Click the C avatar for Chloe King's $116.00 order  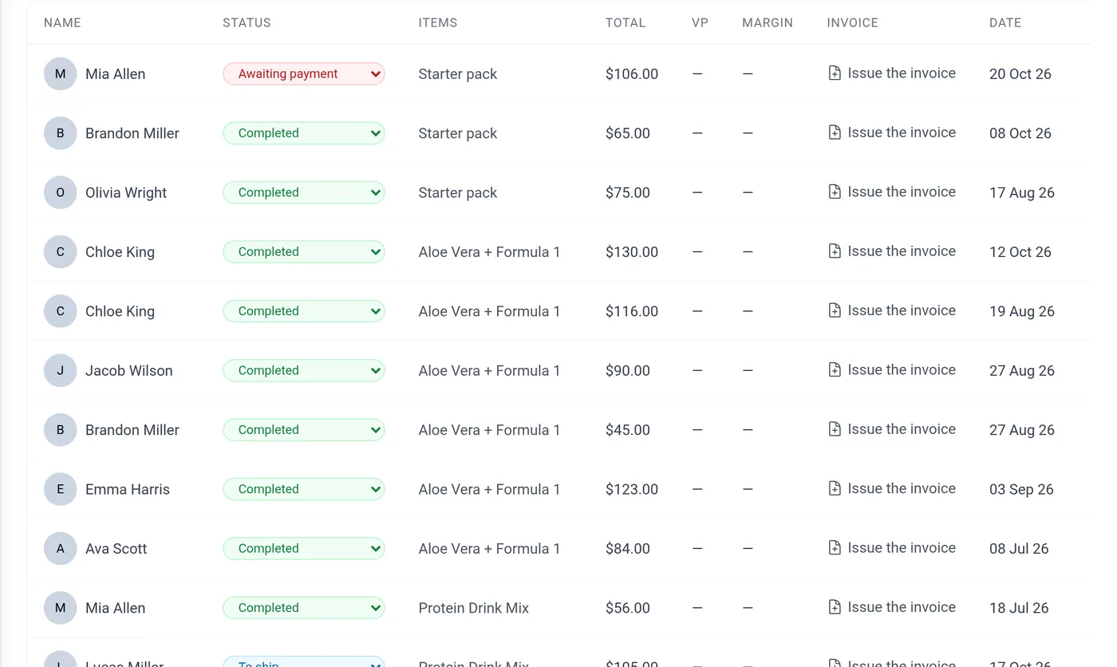60,311
